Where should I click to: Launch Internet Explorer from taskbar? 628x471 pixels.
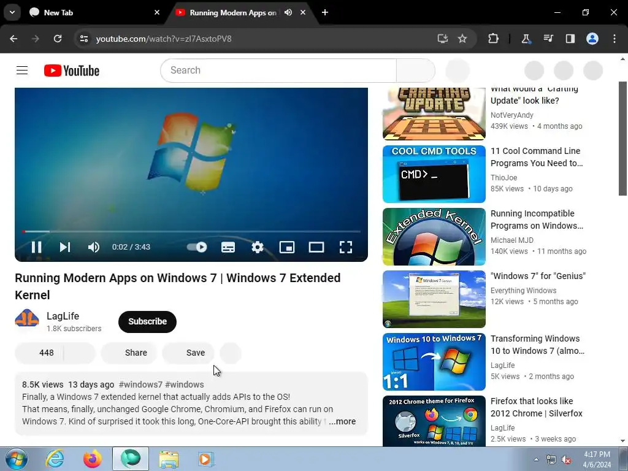(x=55, y=459)
